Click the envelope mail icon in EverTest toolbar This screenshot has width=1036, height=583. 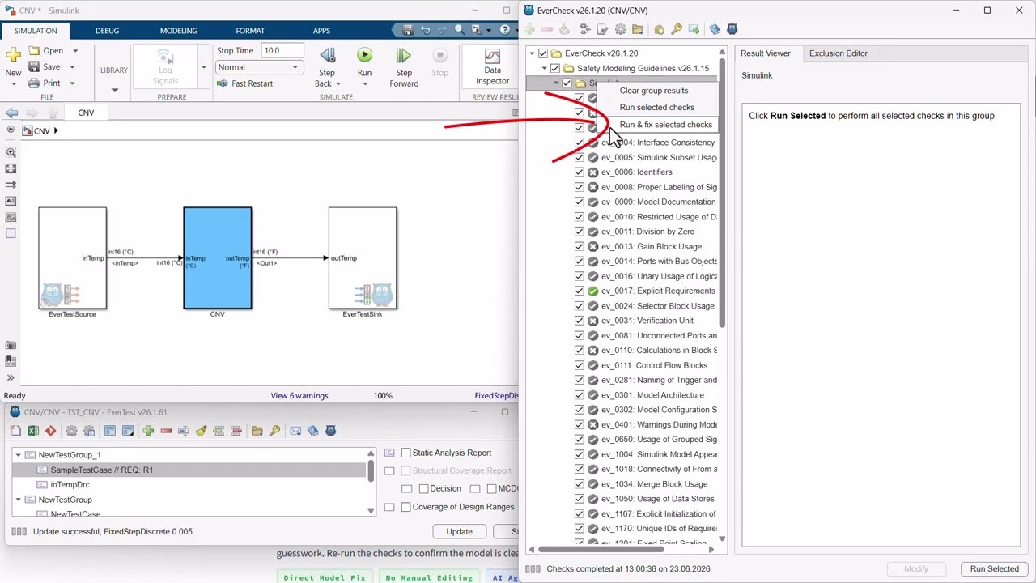295,431
